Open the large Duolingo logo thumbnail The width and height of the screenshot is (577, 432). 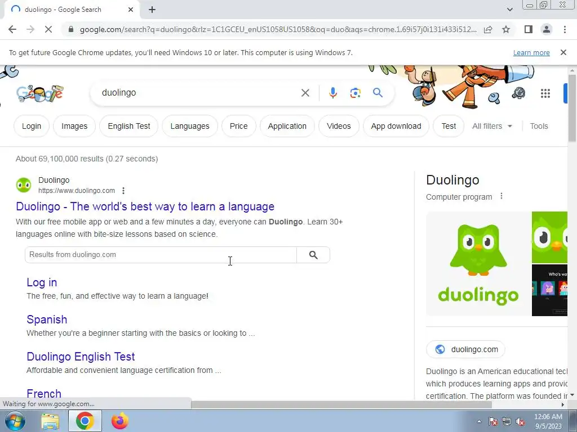478,264
